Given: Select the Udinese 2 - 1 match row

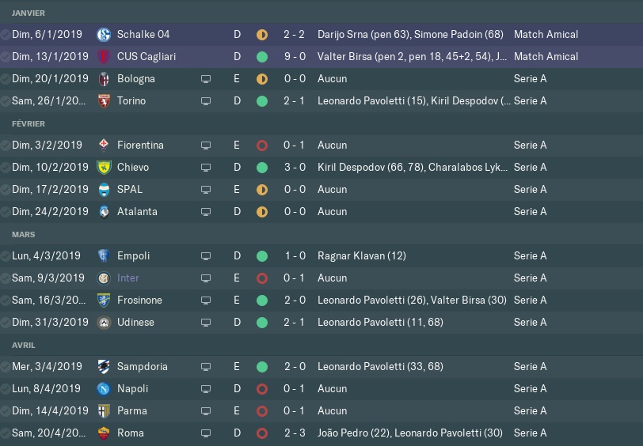Looking at the screenshot, I should [x=321, y=323].
